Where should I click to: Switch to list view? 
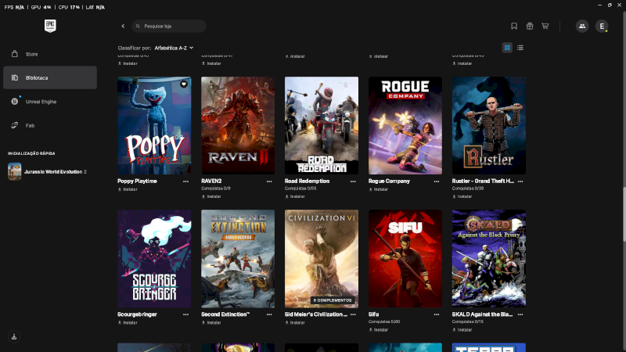point(520,48)
